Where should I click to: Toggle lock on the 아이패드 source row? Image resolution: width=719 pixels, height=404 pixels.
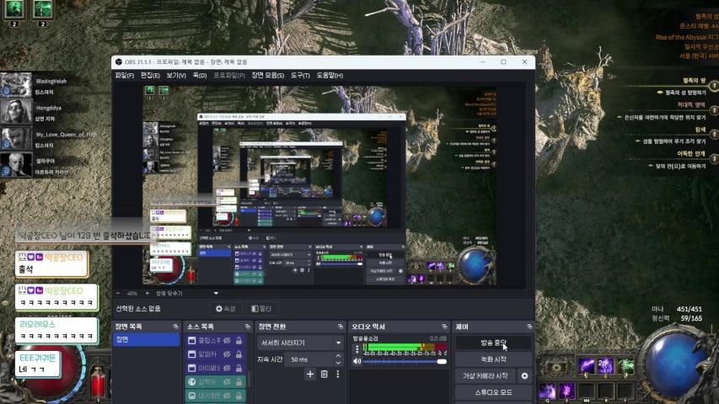(239, 368)
